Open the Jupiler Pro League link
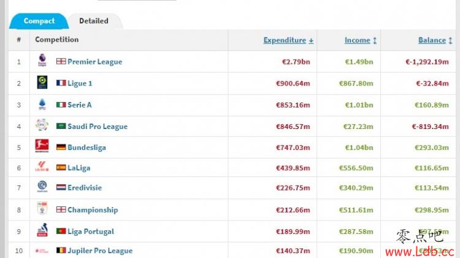Viewport: 460px width, 258px height. tap(100, 251)
